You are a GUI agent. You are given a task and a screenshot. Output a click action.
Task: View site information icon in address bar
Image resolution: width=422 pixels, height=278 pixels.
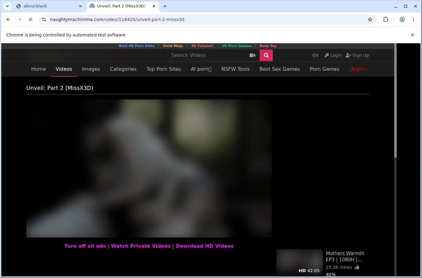click(44, 20)
